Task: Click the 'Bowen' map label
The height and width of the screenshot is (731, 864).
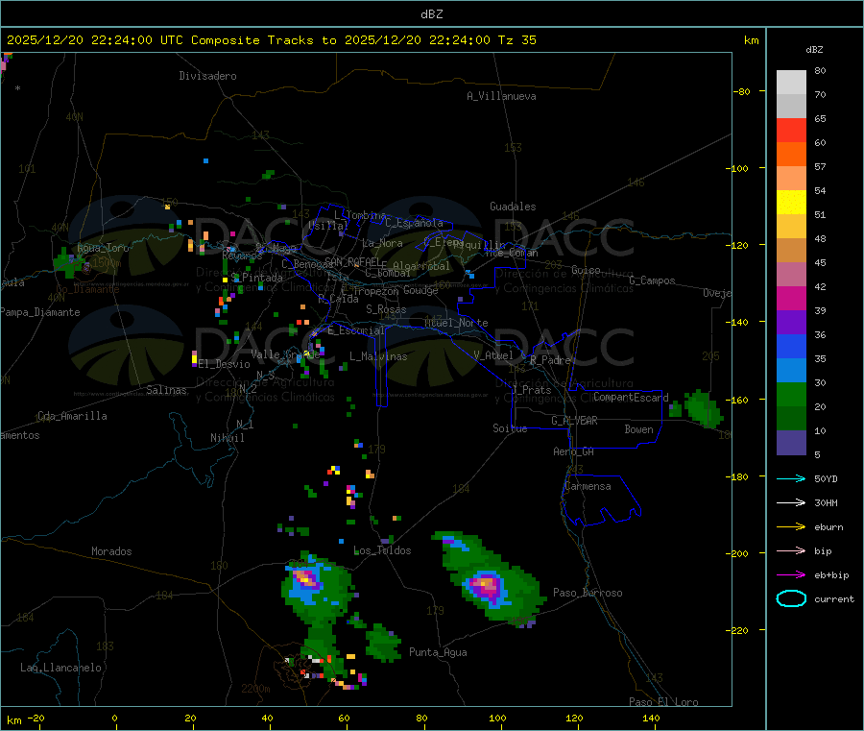Action: point(638,429)
